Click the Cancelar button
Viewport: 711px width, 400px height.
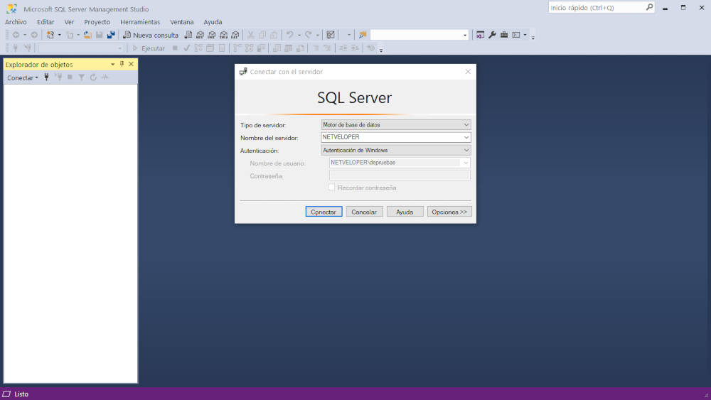coord(364,212)
